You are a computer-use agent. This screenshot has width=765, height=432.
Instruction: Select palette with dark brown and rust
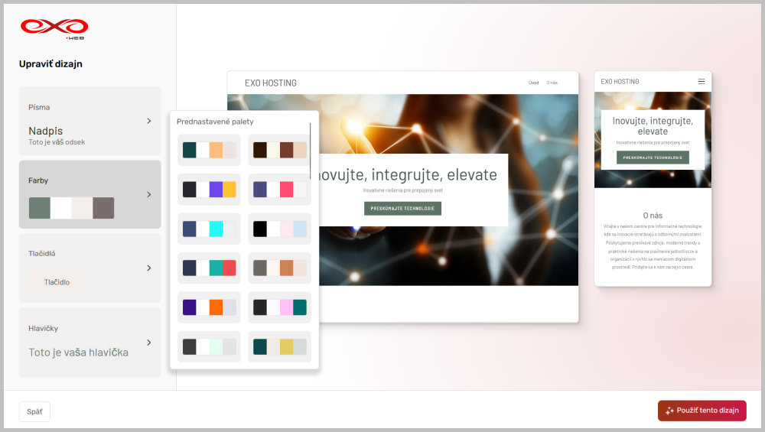point(279,150)
